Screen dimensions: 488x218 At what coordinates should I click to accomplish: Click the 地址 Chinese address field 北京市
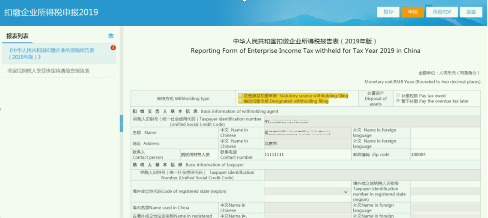click(308, 144)
